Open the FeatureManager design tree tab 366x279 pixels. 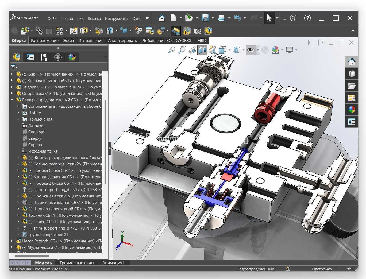[16, 57]
